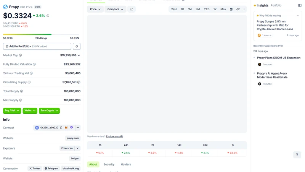Add token to MetaMask fox icon

pos(66,128)
